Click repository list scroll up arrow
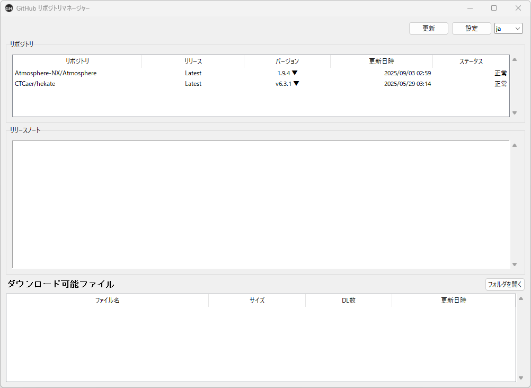This screenshot has height=388, width=531. (x=515, y=60)
